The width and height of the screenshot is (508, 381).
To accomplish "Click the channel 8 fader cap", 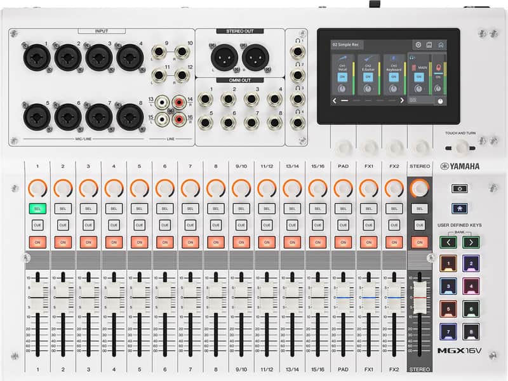I will click(x=216, y=297).
